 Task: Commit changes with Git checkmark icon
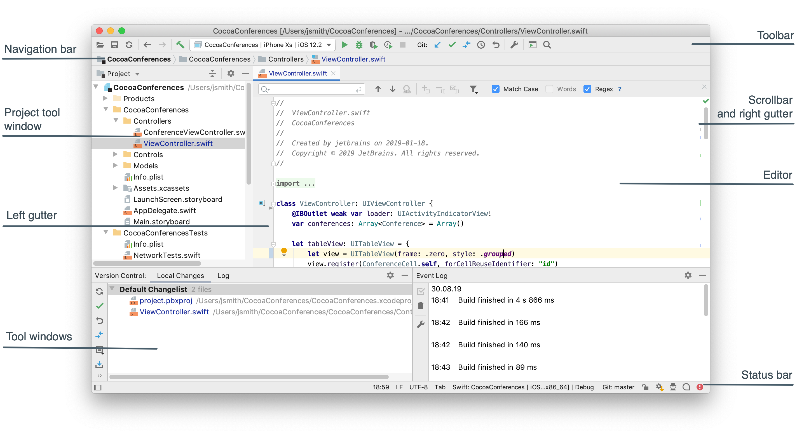coord(452,45)
